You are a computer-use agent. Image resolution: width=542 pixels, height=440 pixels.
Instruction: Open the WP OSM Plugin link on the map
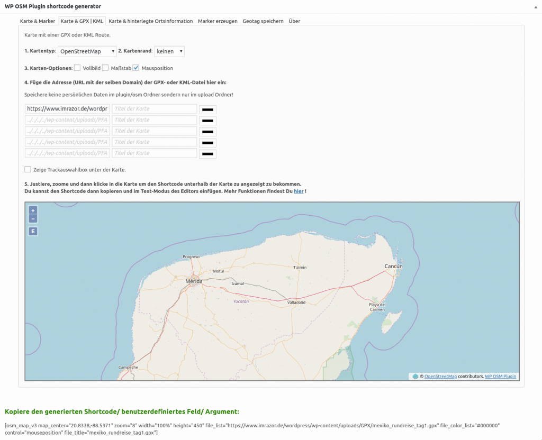[x=501, y=377]
